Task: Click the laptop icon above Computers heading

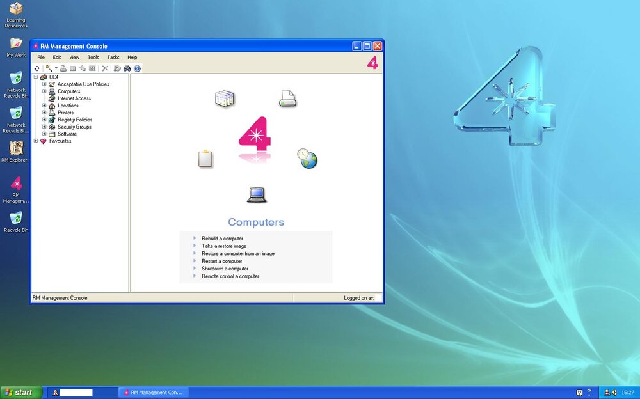Action: coord(257,195)
